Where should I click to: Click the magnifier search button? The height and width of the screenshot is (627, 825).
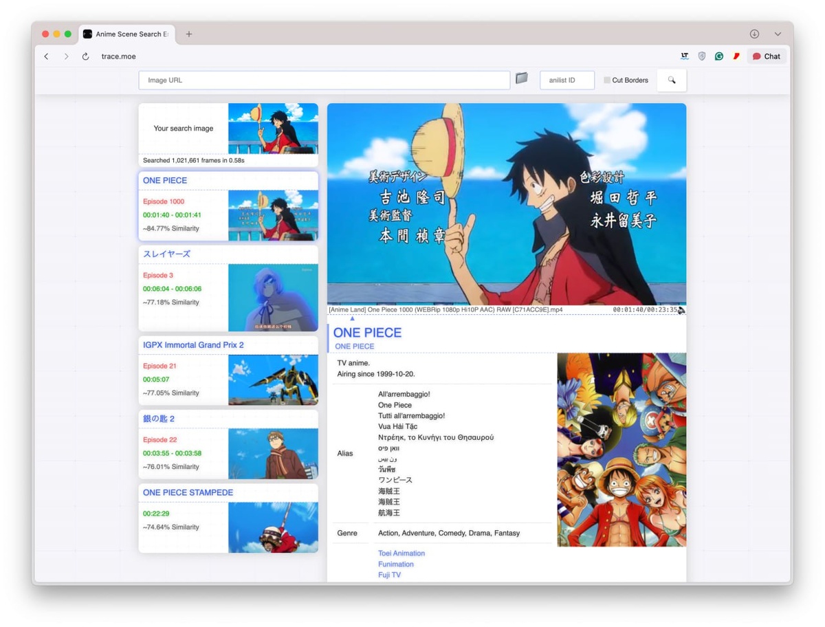click(x=672, y=80)
